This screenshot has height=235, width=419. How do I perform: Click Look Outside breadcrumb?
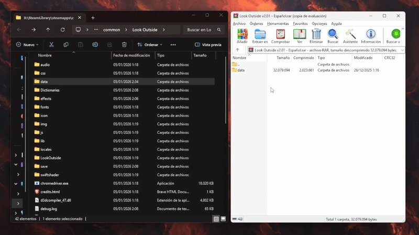click(x=145, y=30)
